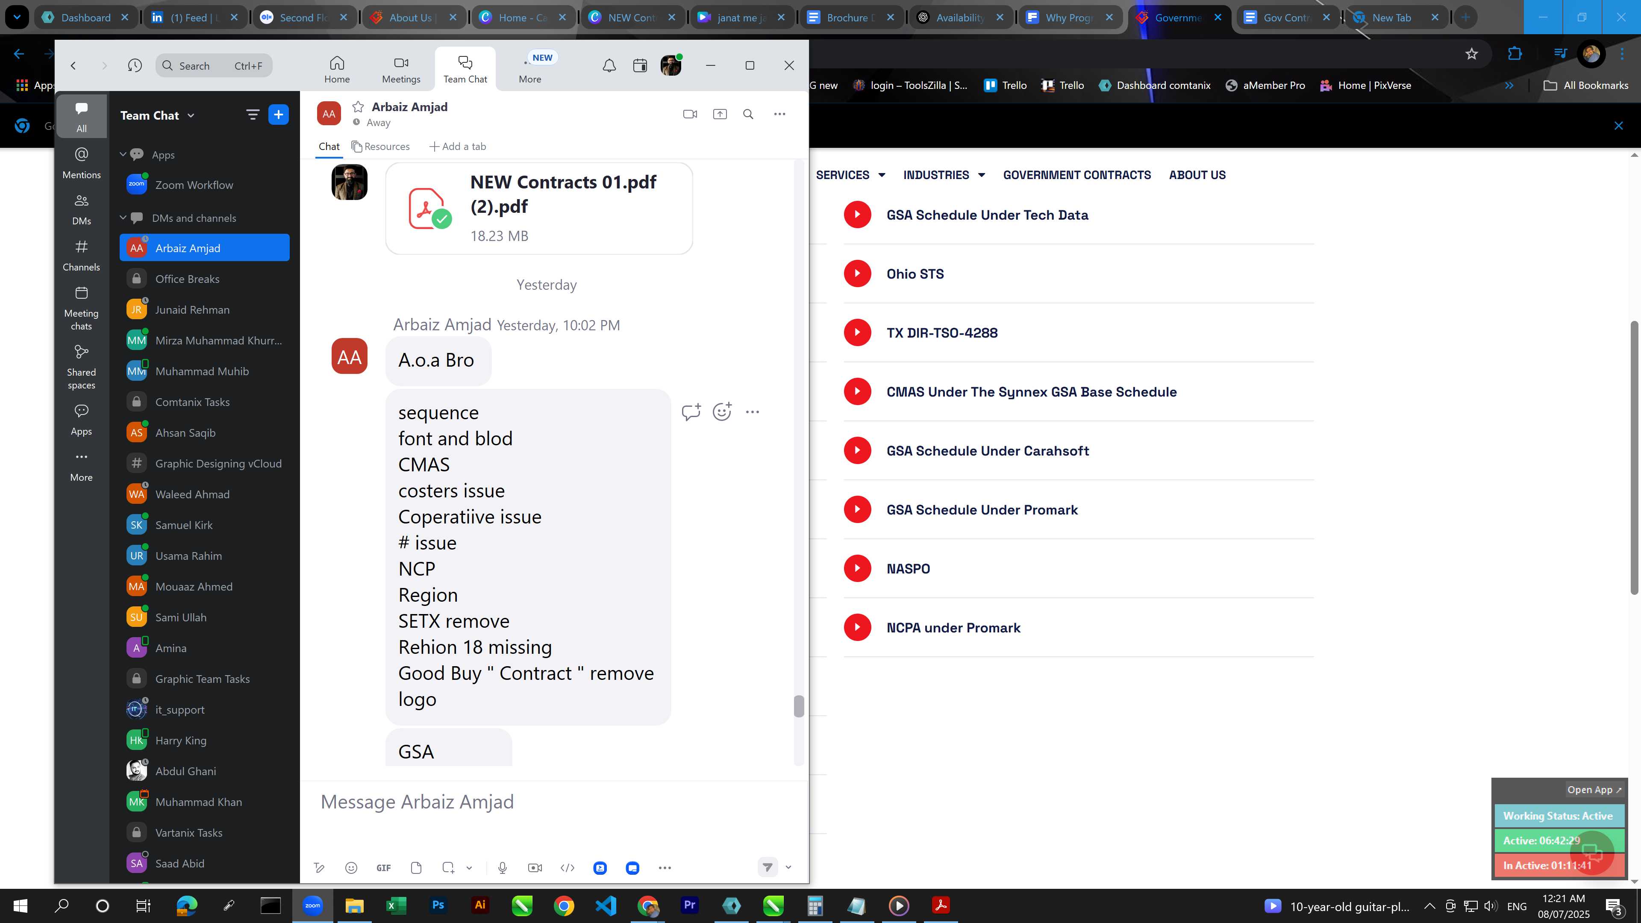Open Zoom Home tab
This screenshot has height=923, width=1641.
pyautogui.click(x=336, y=69)
